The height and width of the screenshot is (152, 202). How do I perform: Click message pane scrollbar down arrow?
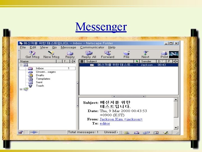coord(176,128)
